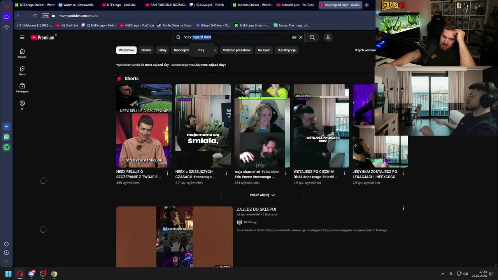Open the on-screen keyboard icon in search
This screenshot has height=280, width=498.
click(294, 37)
